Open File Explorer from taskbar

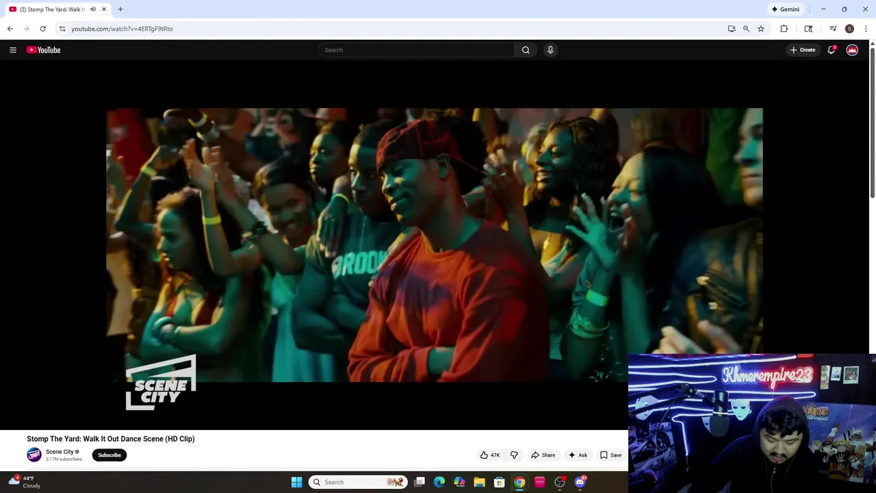coord(480,482)
